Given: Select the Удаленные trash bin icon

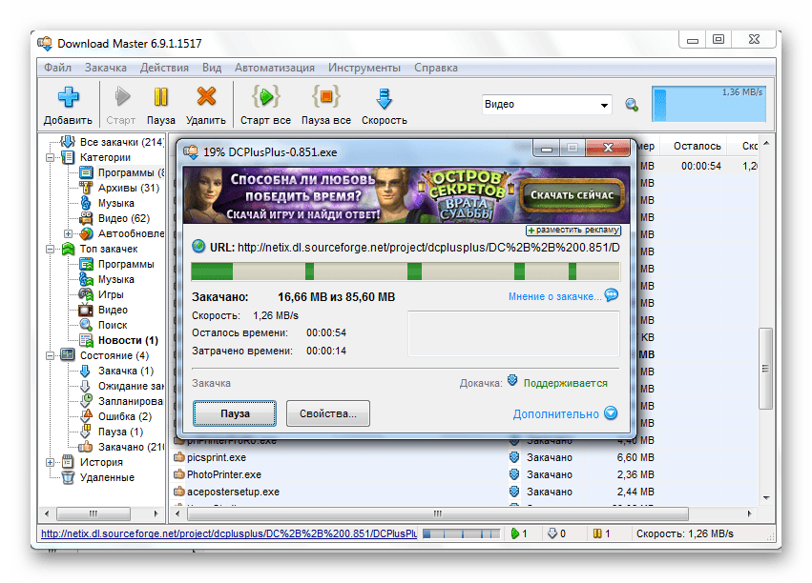Looking at the screenshot, I should (68, 477).
